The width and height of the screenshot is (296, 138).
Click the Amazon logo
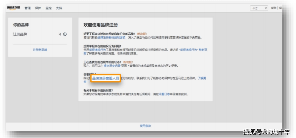(14, 8)
